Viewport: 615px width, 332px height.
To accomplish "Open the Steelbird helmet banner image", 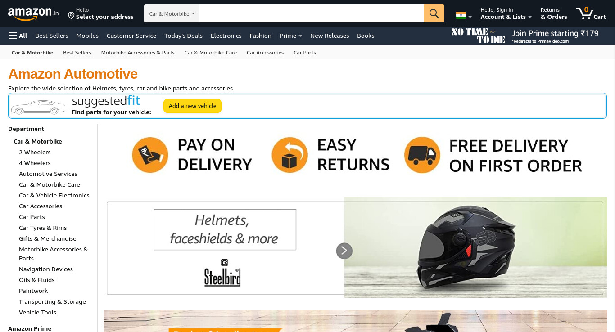I will (475, 247).
